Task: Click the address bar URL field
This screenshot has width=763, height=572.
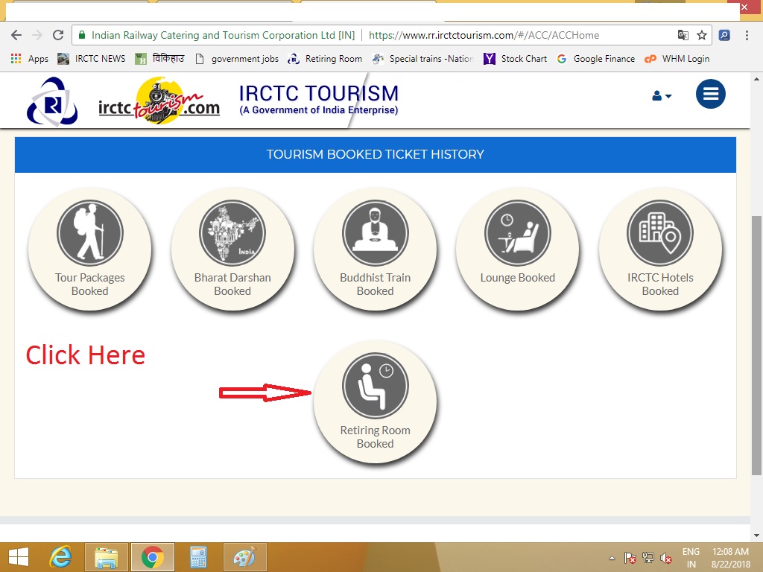Action: (484, 35)
